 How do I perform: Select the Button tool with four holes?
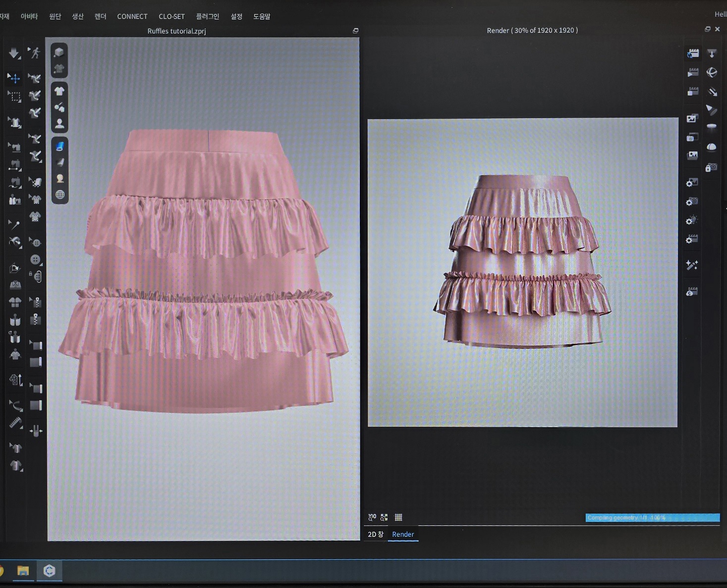tap(35, 259)
